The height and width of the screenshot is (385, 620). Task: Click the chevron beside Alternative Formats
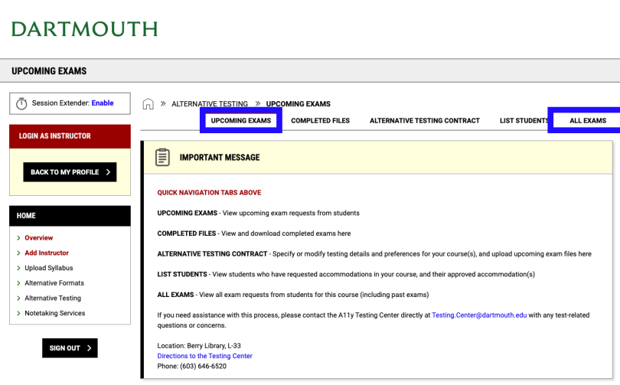click(x=18, y=283)
